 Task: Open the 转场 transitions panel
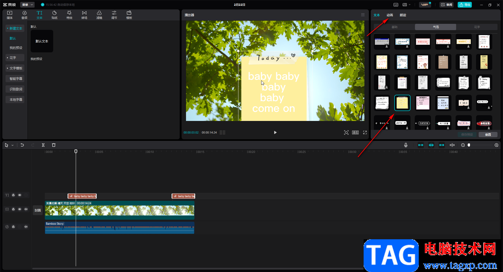click(x=84, y=15)
